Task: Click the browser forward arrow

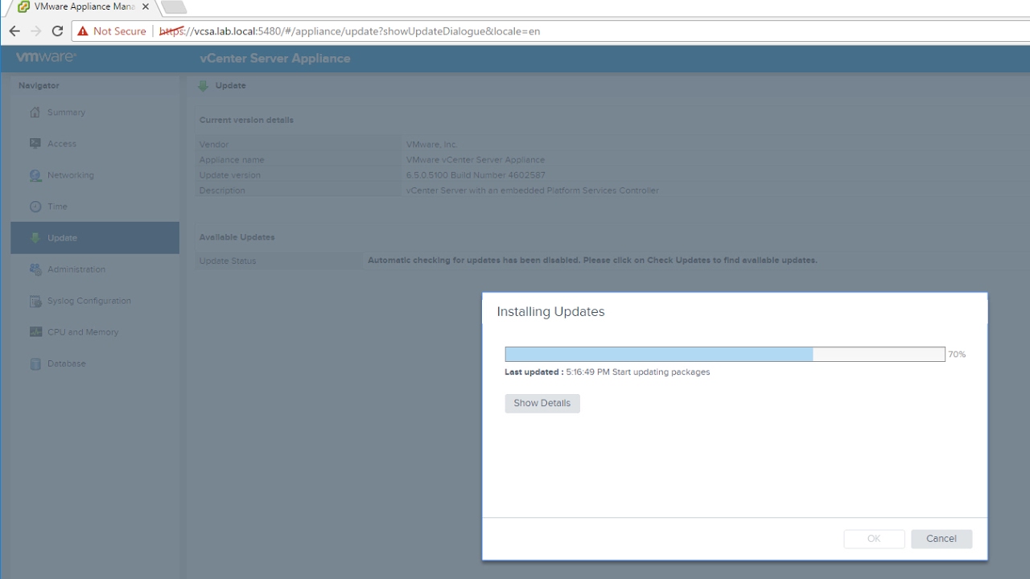Action: pos(35,31)
